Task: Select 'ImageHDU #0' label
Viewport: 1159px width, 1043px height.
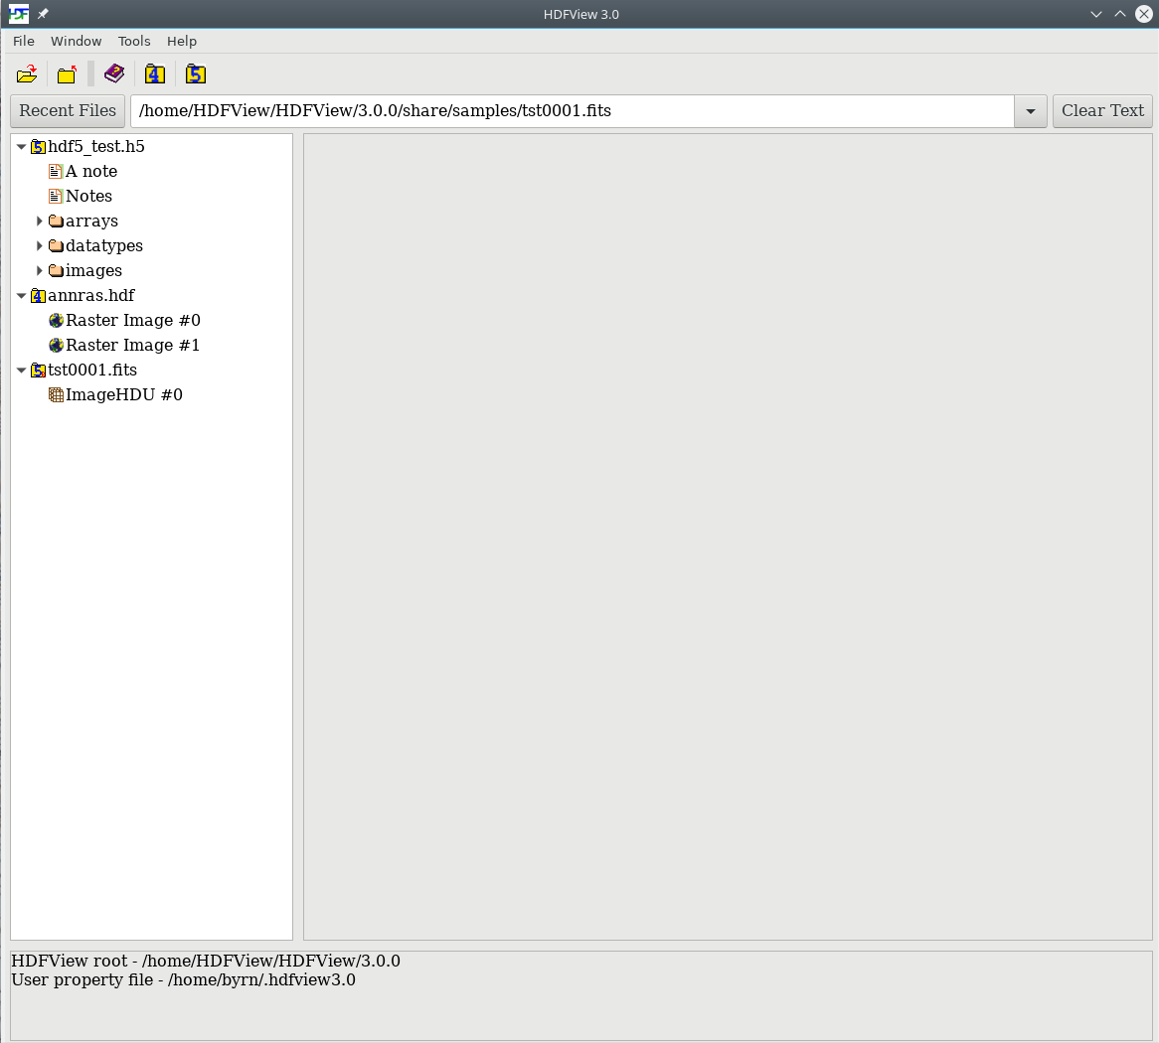Action: coord(124,395)
